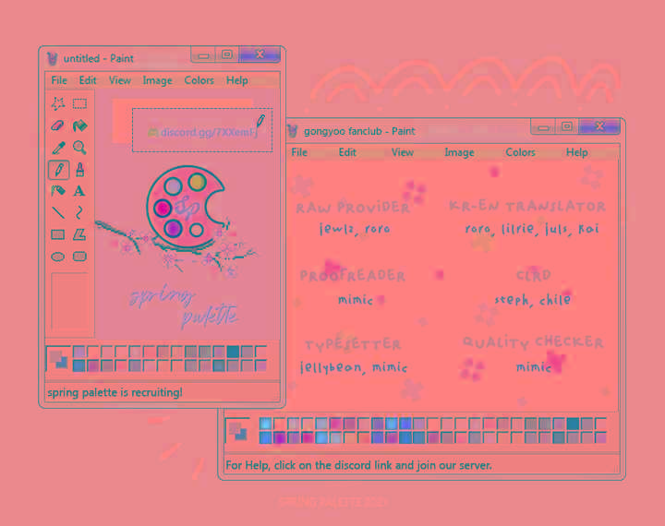Open Colors menu in gongyoo fanclub window

click(x=520, y=152)
